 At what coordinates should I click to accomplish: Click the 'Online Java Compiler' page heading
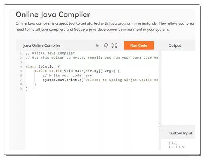(53, 14)
